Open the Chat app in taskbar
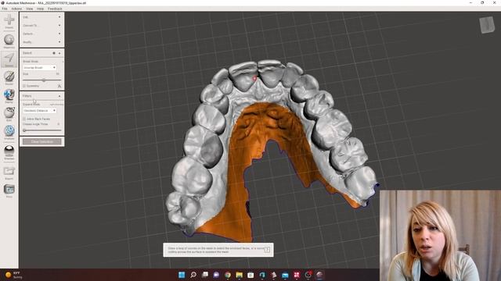501x281 pixels. pos(216,275)
